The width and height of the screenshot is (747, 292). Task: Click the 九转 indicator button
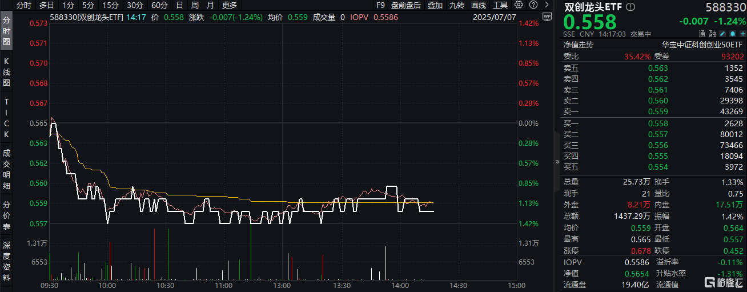point(456,5)
